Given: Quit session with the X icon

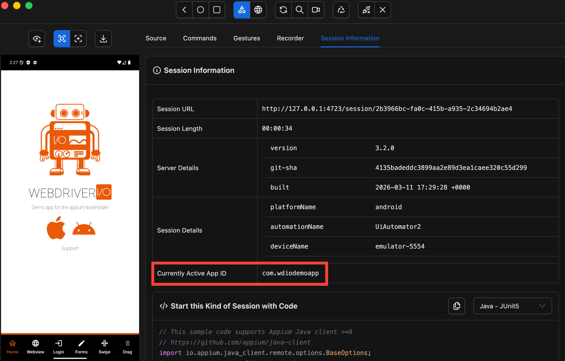Looking at the screenshot, I should click(x=382, y=10).
